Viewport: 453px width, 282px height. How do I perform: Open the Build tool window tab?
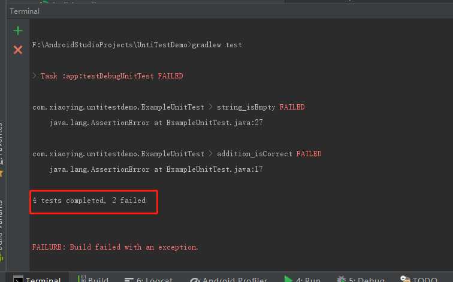(x=93, y=279)
